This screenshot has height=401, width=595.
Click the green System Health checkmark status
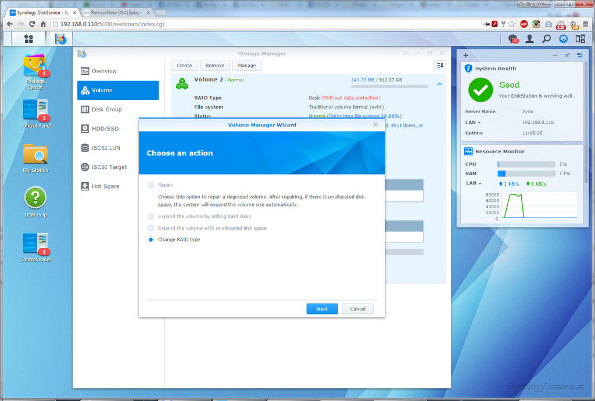tap(481, 90)
